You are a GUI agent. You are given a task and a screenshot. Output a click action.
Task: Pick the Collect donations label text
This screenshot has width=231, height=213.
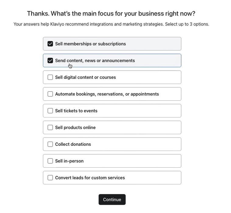(73, 144)
